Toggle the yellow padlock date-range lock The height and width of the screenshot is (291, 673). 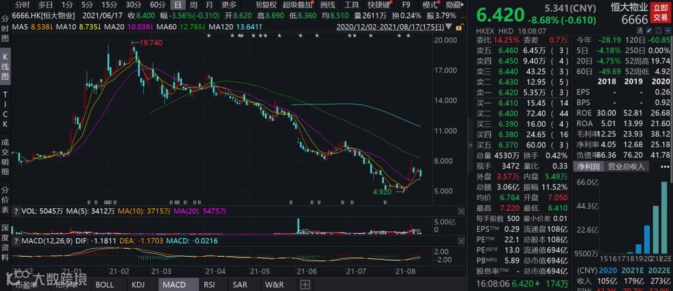[x=459, y=27]
